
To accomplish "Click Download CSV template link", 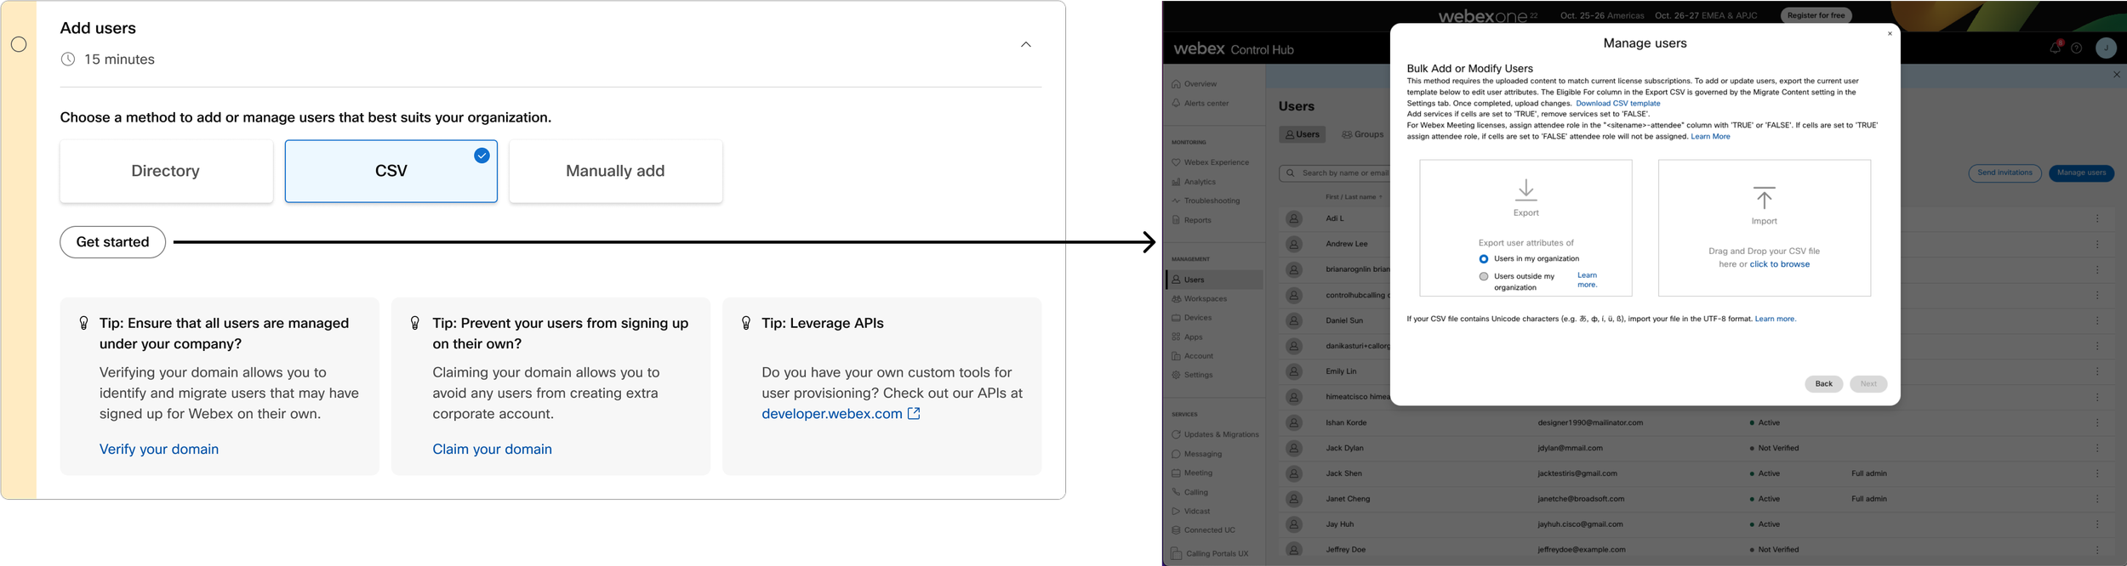I will [1617, 104].
